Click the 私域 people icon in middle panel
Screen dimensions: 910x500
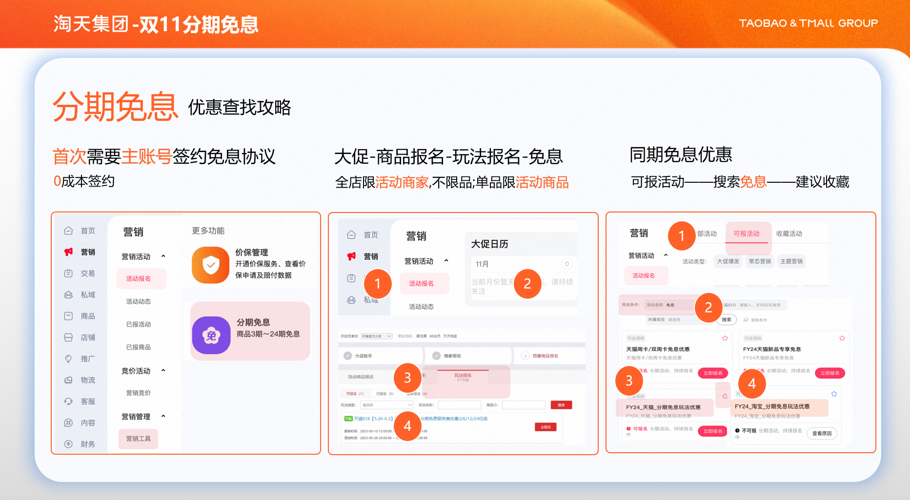351,300
